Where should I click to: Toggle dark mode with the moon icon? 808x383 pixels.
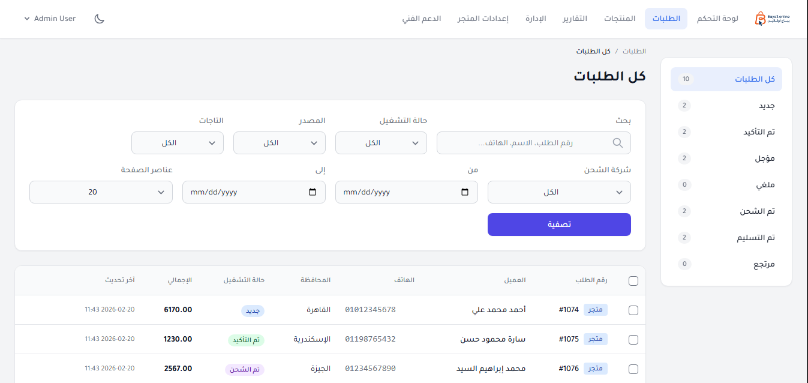pos(99,19)
